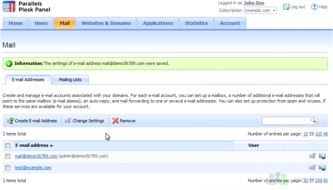This screenshot has width=333, height=190.
Task: Click the saved-settings Information message text
Action: 92,64
